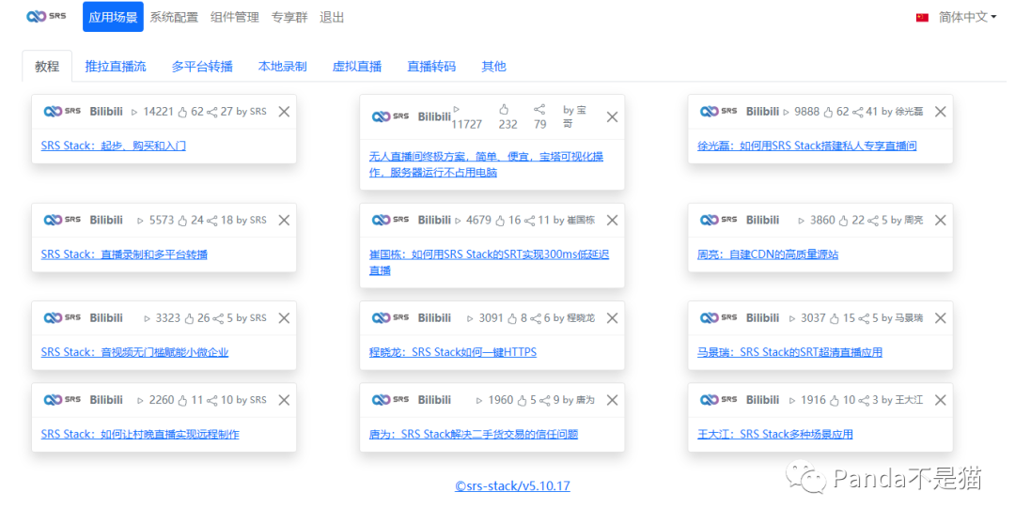Image resolution: width=1015 pixels, height=523 pixels.
Task: Expand the 简体中文 language dropdown
Action: coord(967,18)
